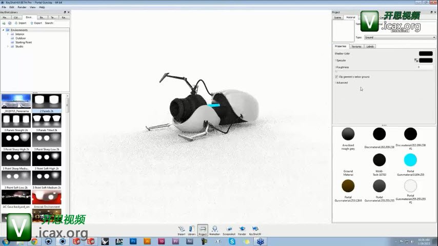Switch to the Scene tab in Project
Viewport: 438px width, 246px height.
click(x=337, y=17)
